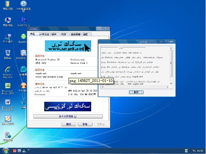Image resolution: width=206 pixels, height=154 pixels.
Task: Open the Start menu orb
Action: click(x=5, y=151)
